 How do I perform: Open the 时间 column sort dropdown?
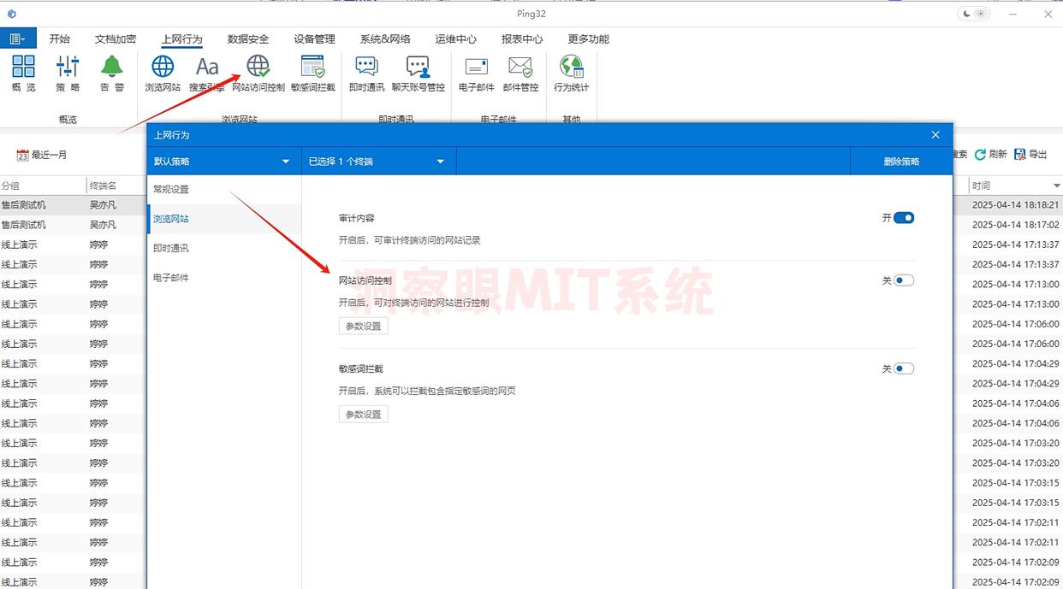coord(1057,186)
